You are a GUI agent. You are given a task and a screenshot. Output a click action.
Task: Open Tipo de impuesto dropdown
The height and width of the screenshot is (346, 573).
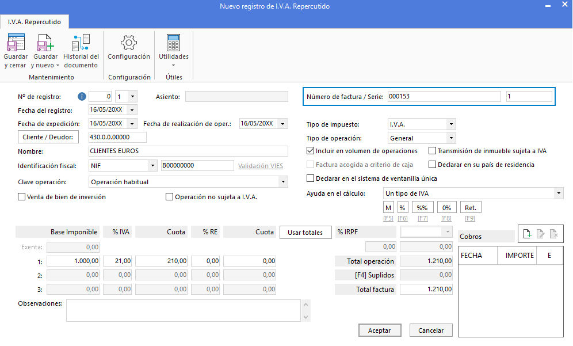(x=451, y=124)
